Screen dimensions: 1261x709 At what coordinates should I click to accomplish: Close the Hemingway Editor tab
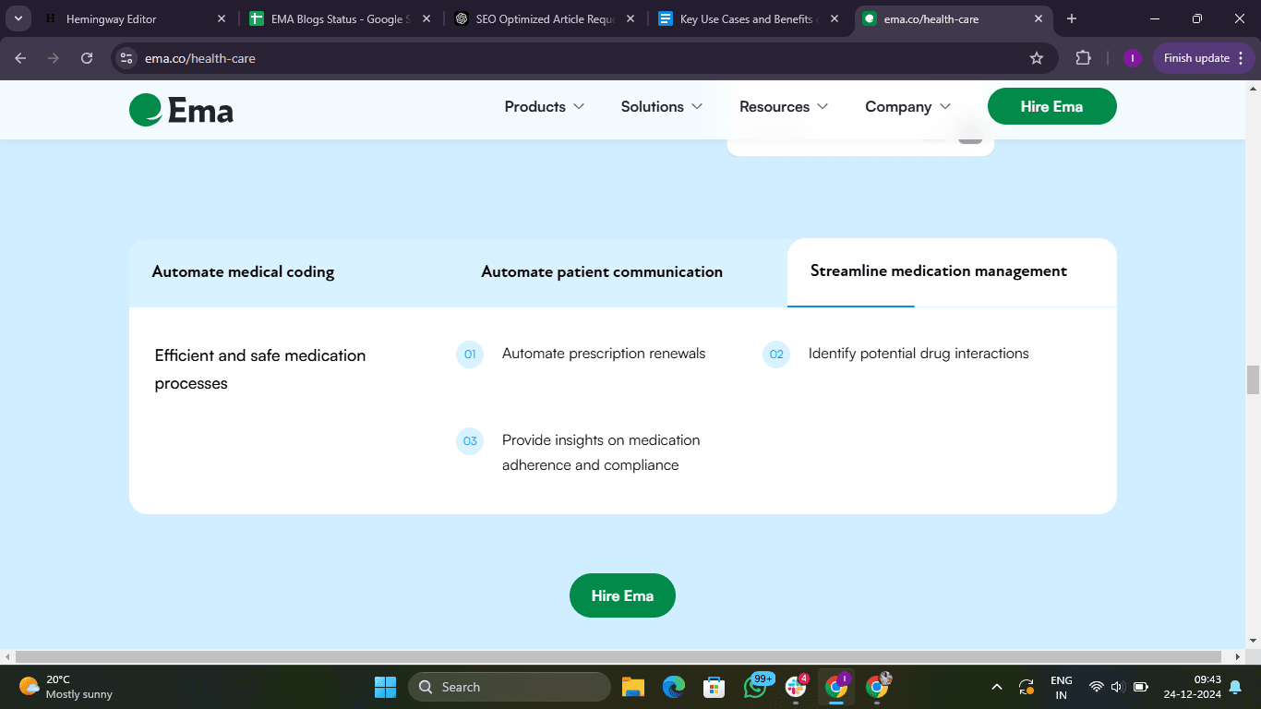point(222,18)
